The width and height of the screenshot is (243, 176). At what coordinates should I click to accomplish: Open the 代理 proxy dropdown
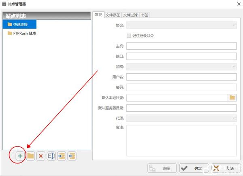point(181,118)
